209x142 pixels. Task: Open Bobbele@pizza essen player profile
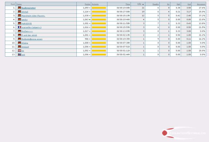32,39
